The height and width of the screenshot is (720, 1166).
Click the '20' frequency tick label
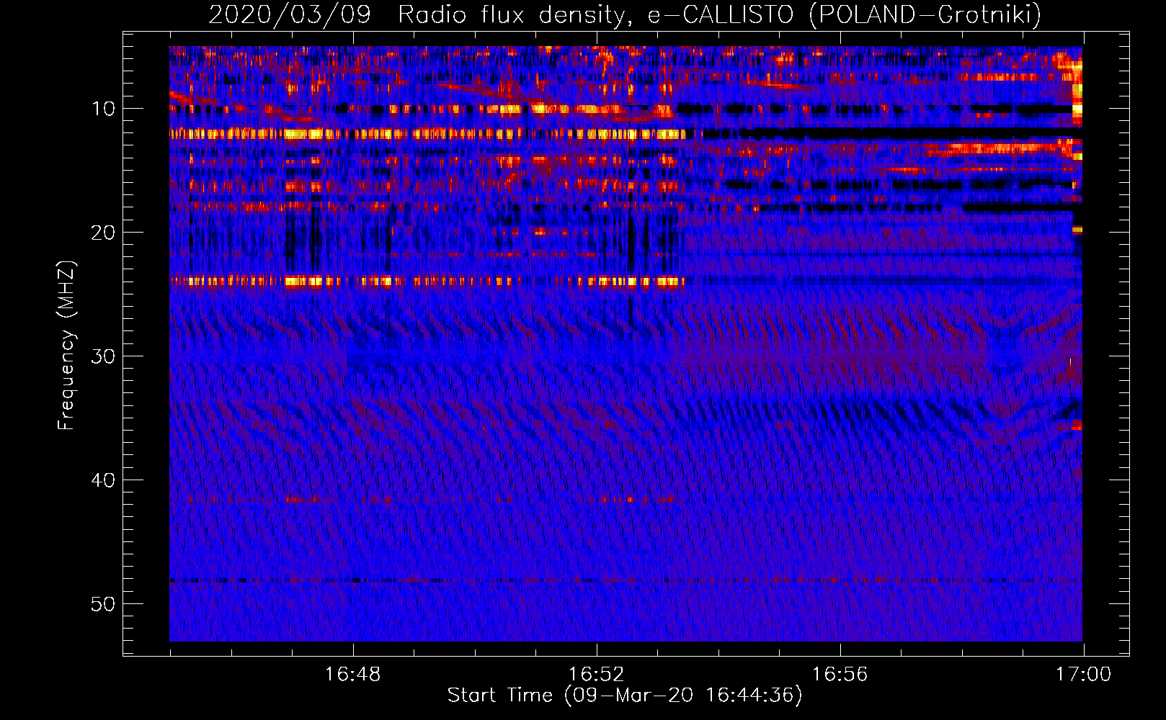pyautogui.click(x=104, y=233)
